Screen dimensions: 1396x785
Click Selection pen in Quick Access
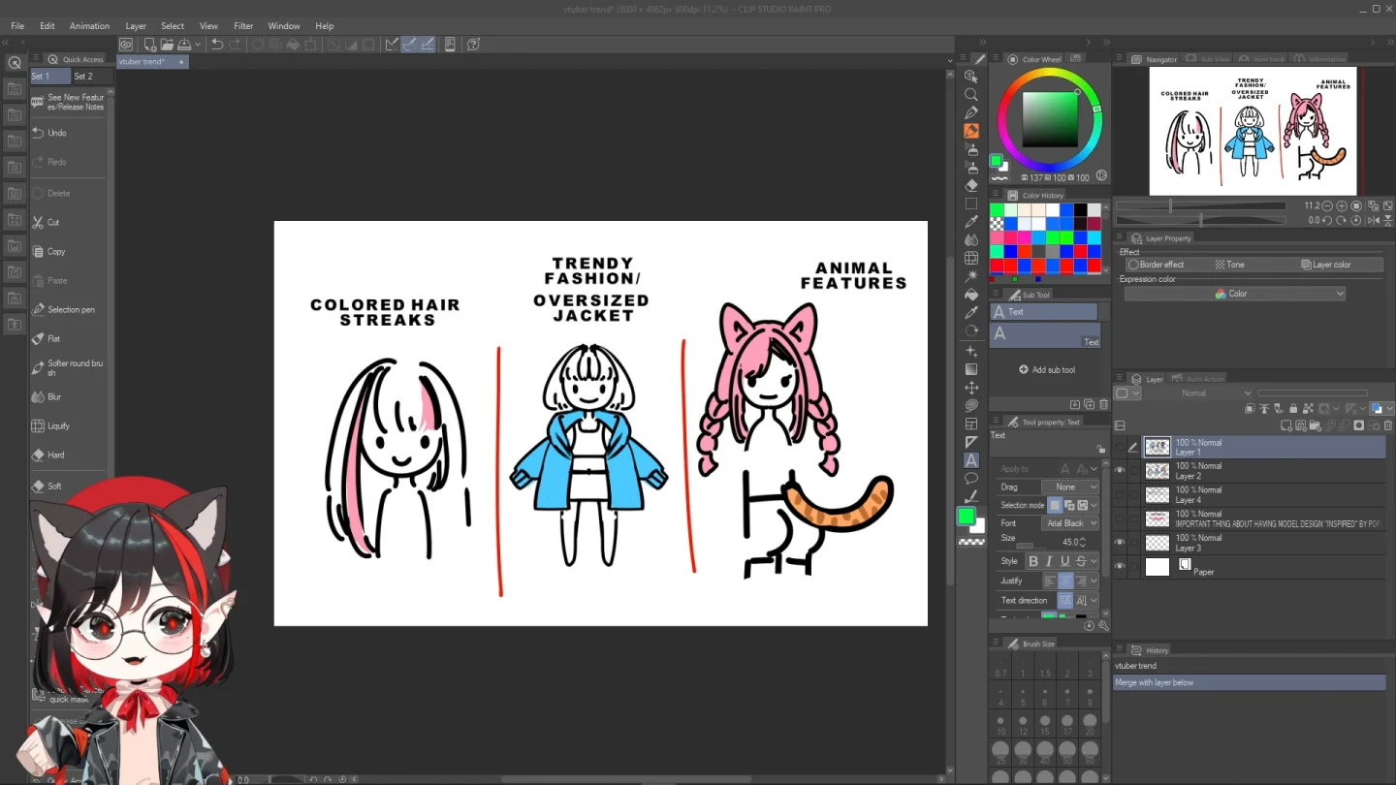[68, 309]
